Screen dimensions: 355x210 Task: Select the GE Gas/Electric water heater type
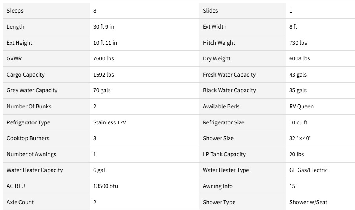[308, 170]
